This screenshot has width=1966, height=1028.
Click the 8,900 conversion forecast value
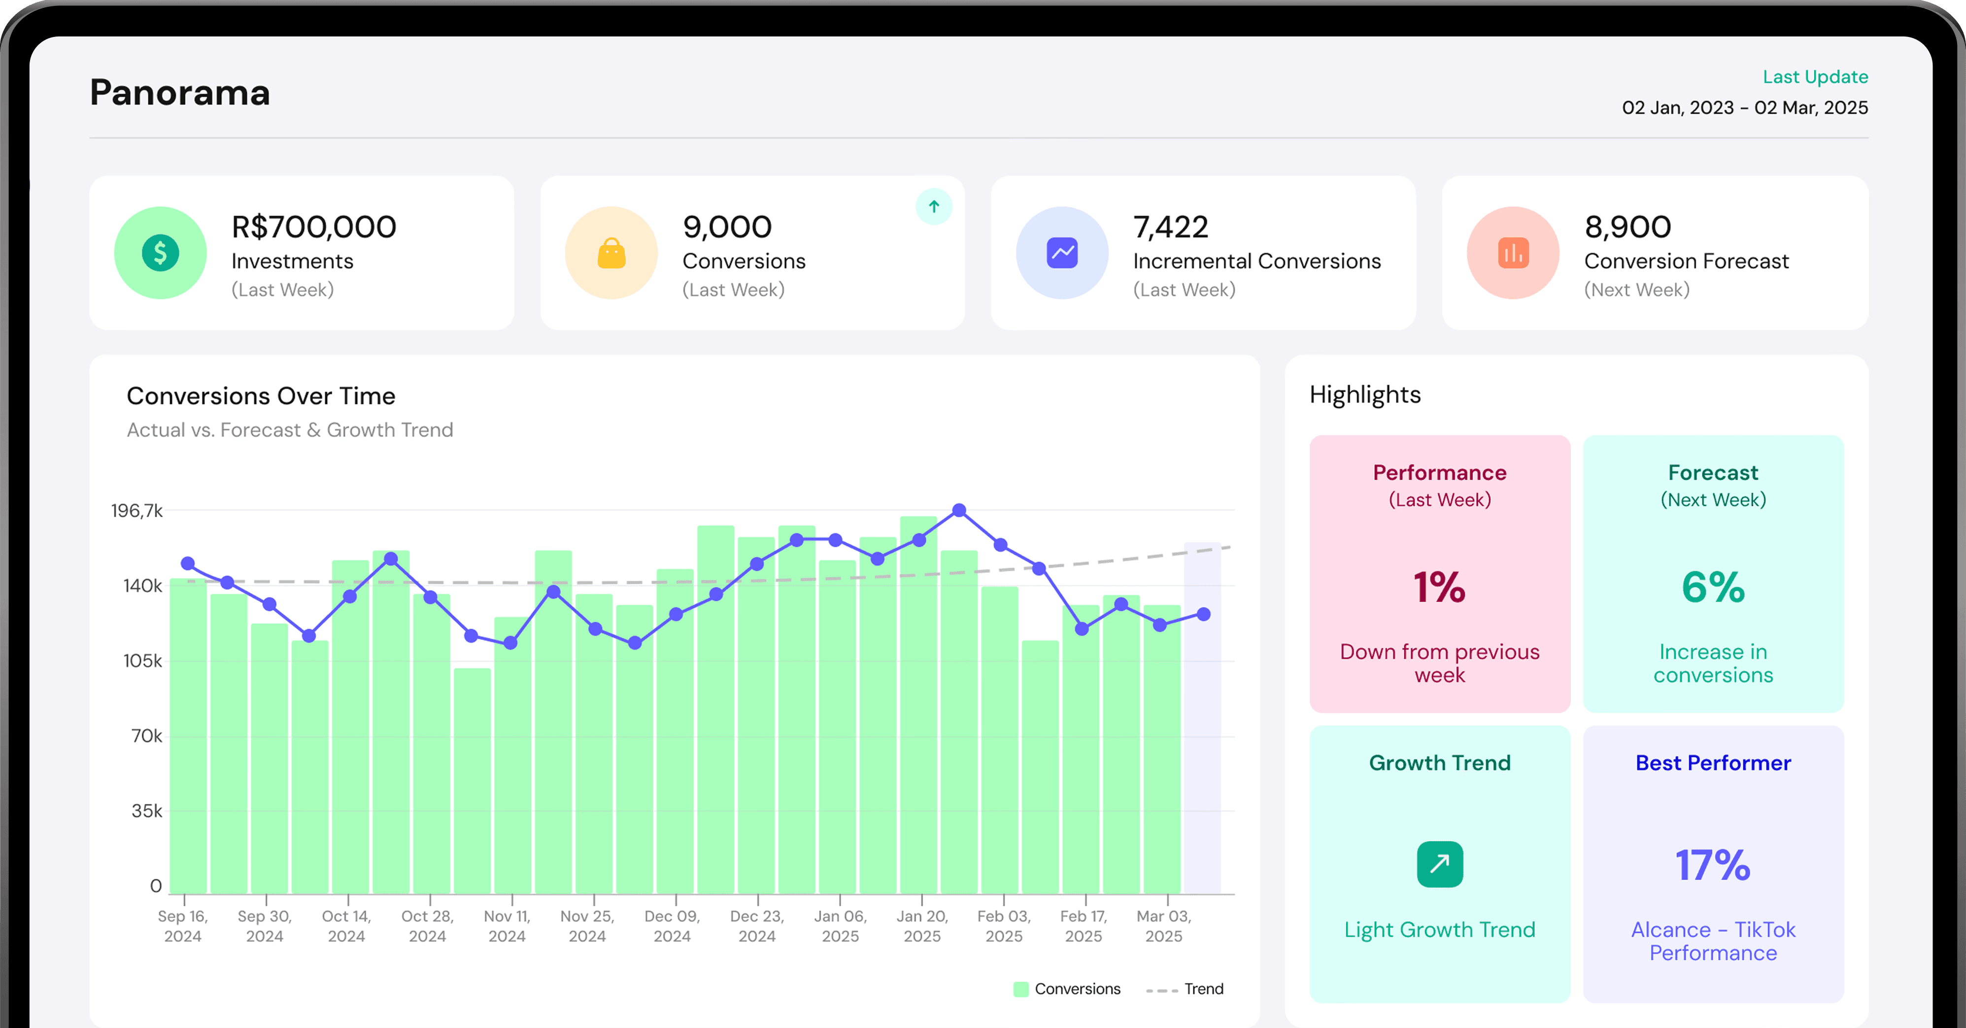[1628, 227]
